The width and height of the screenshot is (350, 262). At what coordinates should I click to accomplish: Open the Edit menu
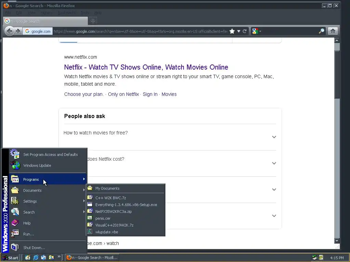click(x=19, y=13)
